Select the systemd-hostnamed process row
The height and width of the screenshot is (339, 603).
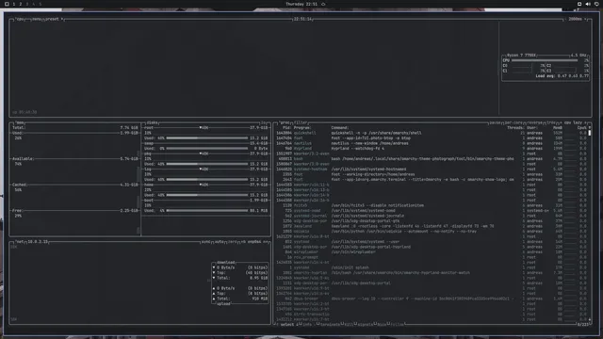tap(431, 169)
